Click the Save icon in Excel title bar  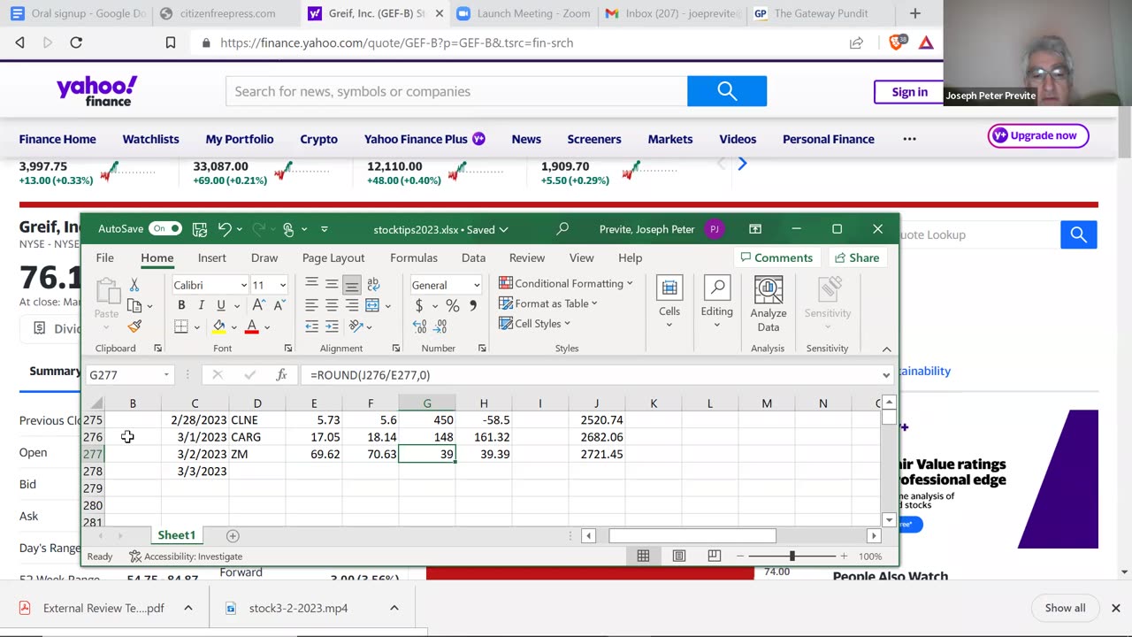pyautogui.click(x=200, y=229)
